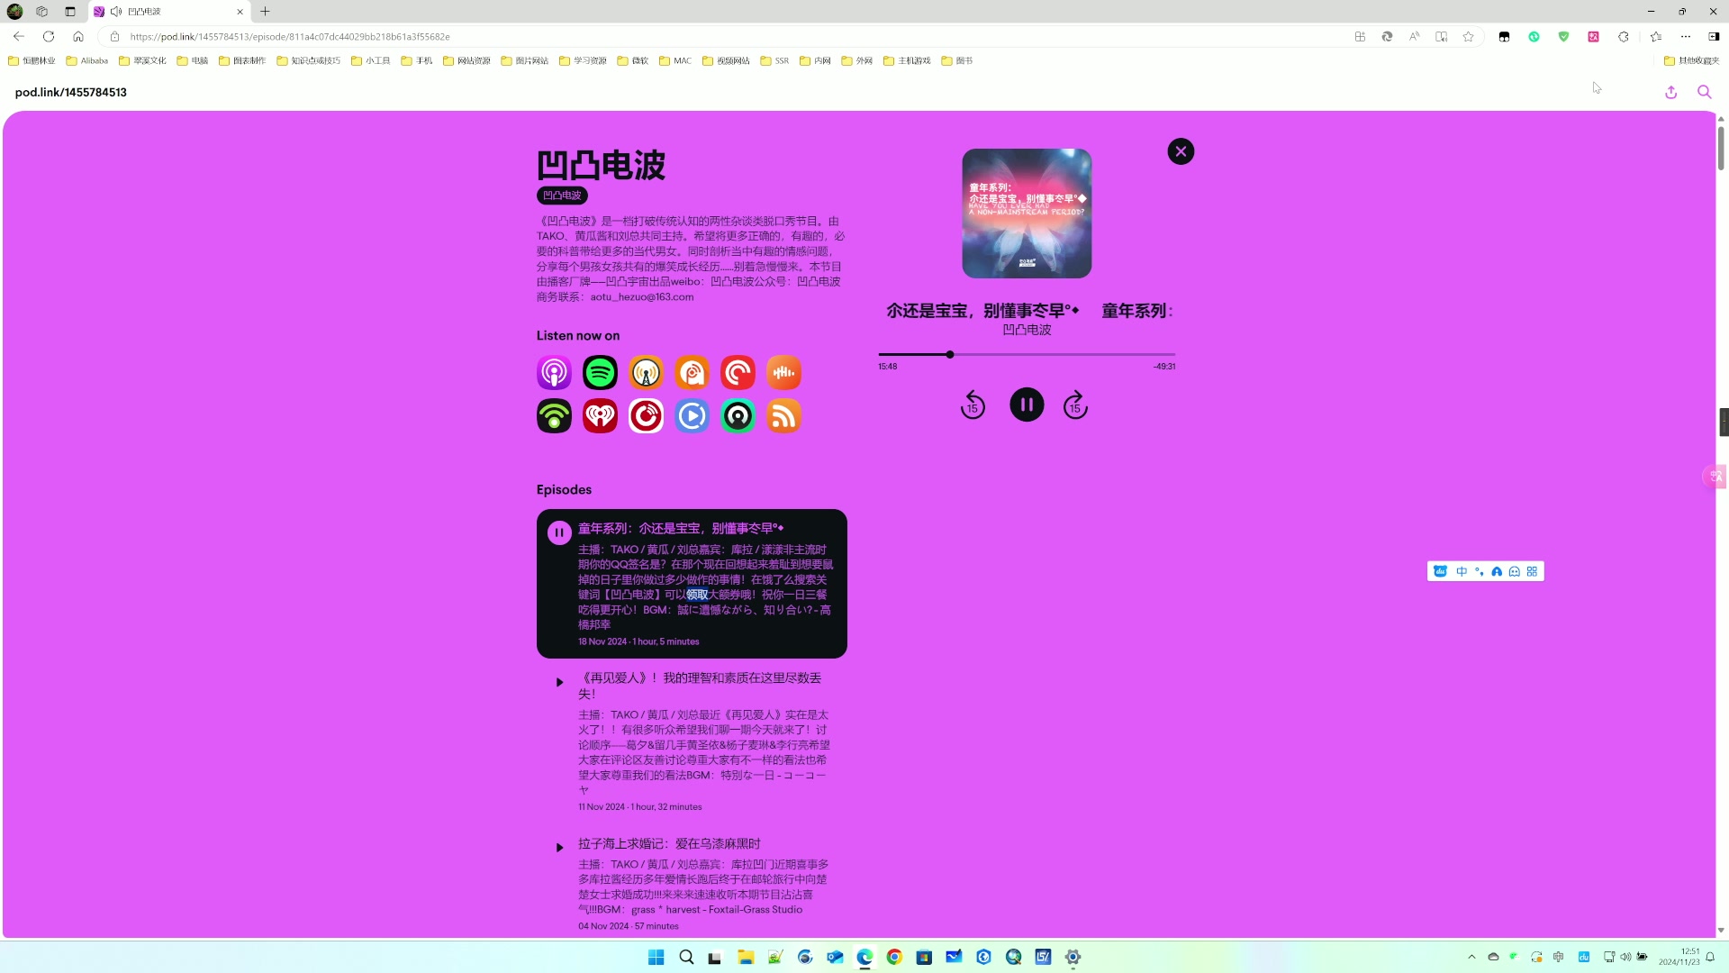1729x973 pixels.
Task: Play the 拉子海上求婚记 episode
Action: tap(559, 848)
